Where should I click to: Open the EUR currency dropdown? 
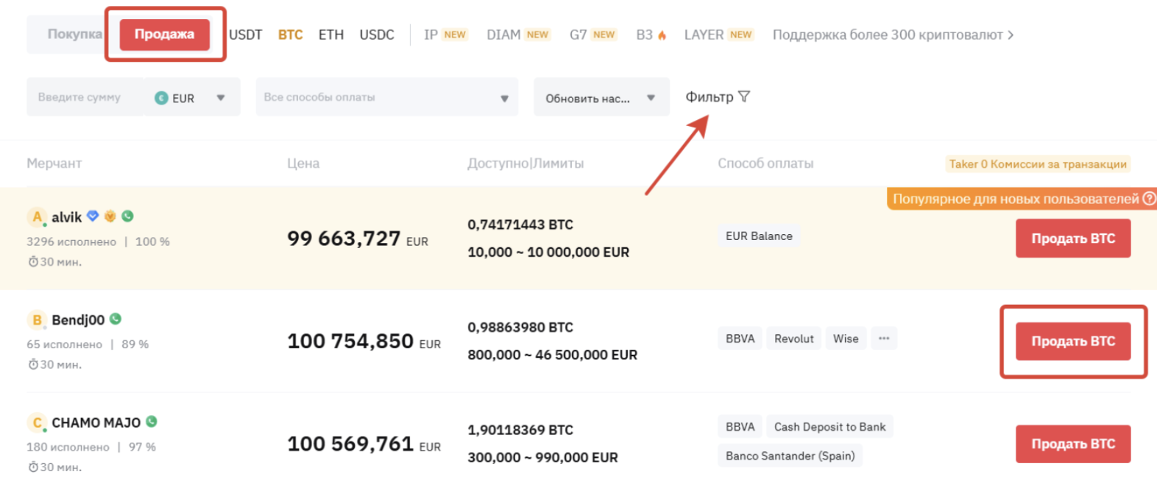pyautogui.click(x=220, y=98)
